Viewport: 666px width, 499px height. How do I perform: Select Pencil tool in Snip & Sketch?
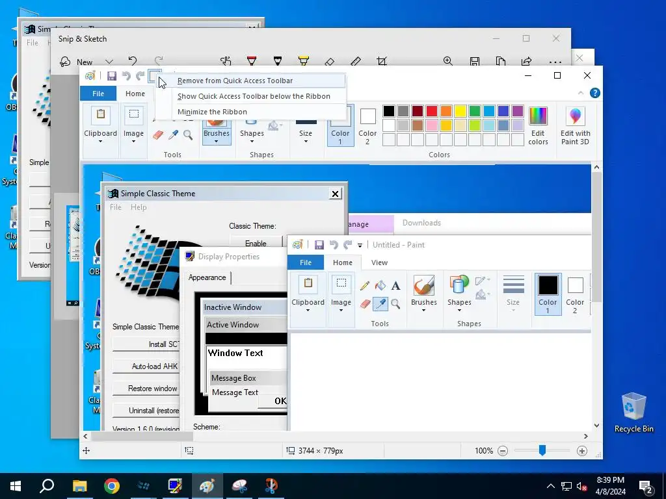click(278, 61)
